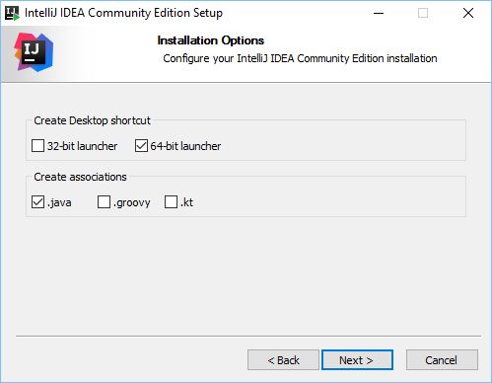This screenshot has width=492, height=383.
Task: Click the "IntelliJ IDEA Community Edition Setup" title text
Action: pos(123,13)
